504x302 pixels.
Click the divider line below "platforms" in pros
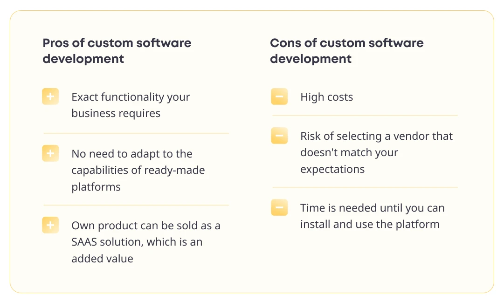(136, 205)
